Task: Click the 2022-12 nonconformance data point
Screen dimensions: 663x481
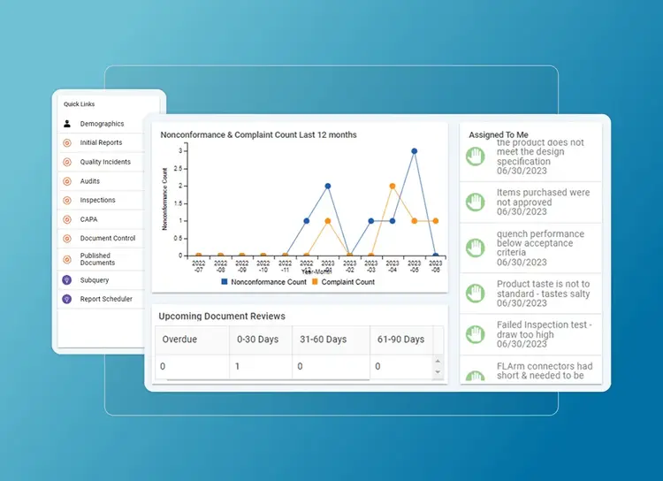Action: pos(307,221)
